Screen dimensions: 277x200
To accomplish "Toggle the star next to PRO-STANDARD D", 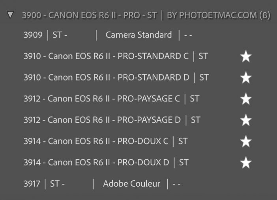I will tap(246, 78).
